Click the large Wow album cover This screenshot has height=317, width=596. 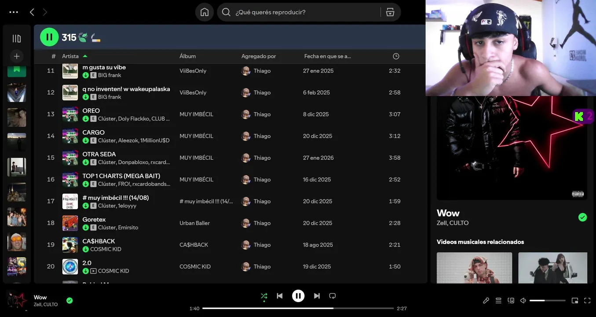point(512,147)
